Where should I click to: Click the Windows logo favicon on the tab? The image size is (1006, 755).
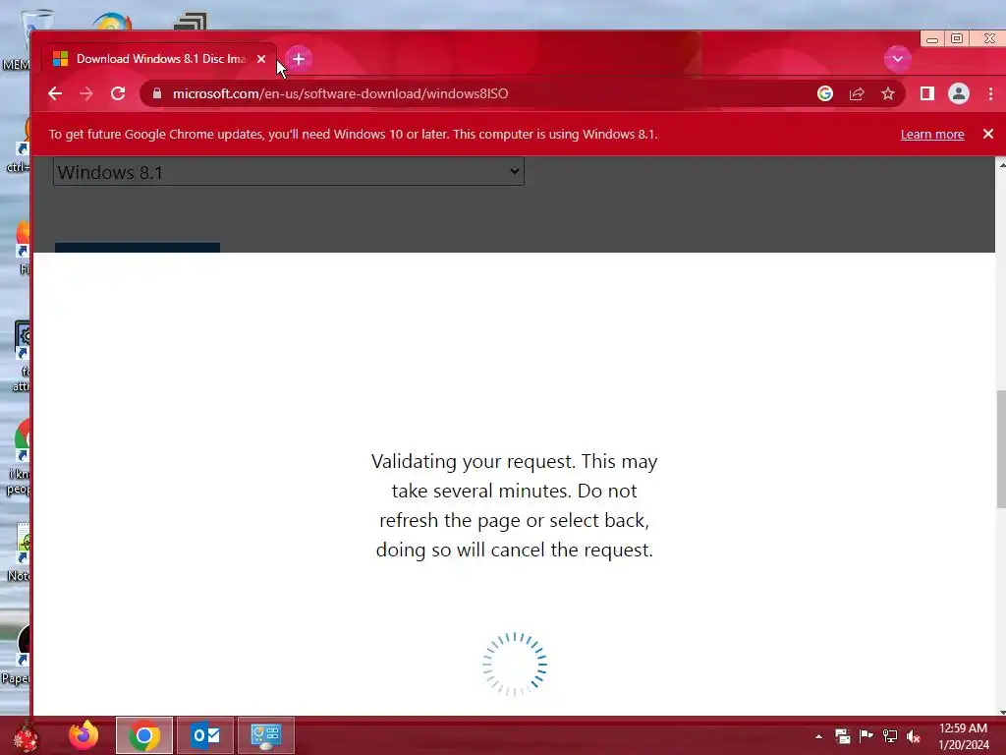click(x=60, y=59)
